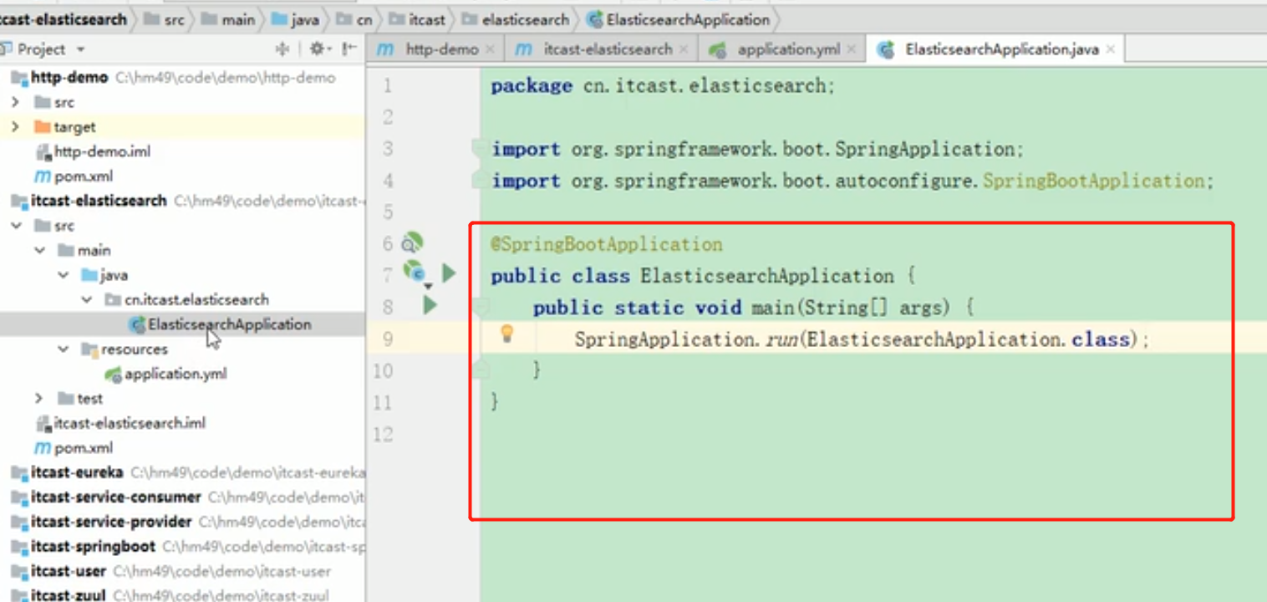This screenshot has height=602, width=1267.
Task: Fold the main method at line 8
Action: click(479, 308)
